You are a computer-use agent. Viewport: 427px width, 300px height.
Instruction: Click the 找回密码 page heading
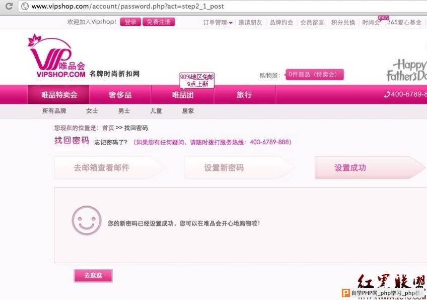tap(72, 140)
